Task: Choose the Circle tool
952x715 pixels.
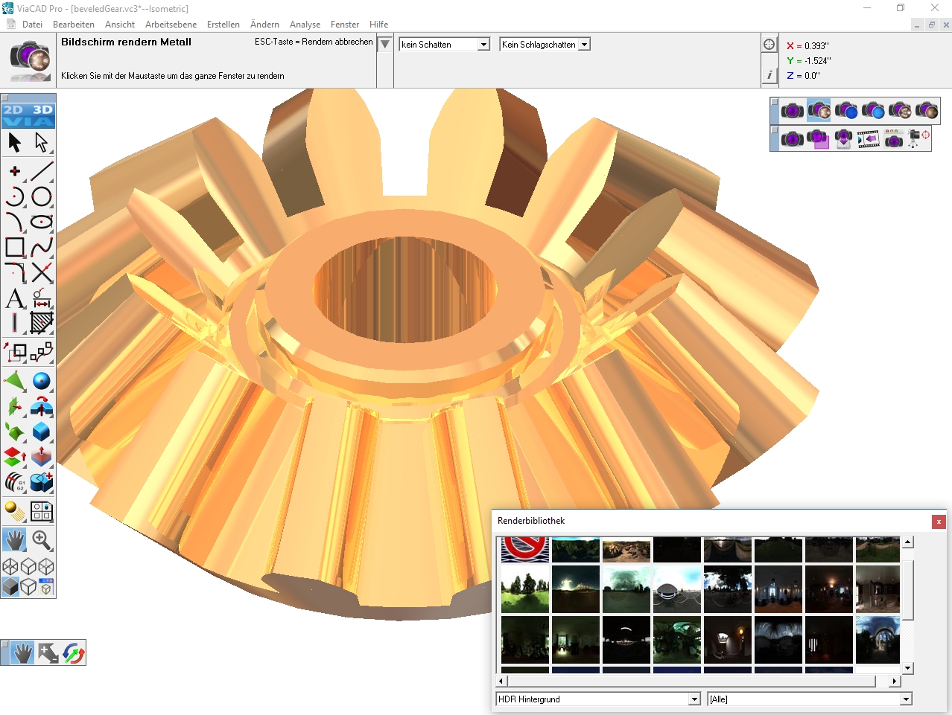Action: [x=42, y=196]
